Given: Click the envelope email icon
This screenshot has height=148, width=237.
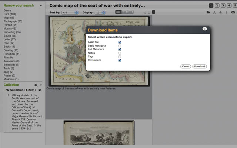Looking at the screenshot, I should [x=233, y=12].
